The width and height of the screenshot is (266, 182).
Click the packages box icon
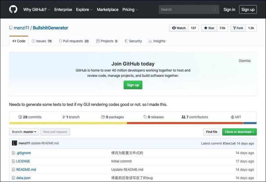pyautogui.click(x=103, y=117)
